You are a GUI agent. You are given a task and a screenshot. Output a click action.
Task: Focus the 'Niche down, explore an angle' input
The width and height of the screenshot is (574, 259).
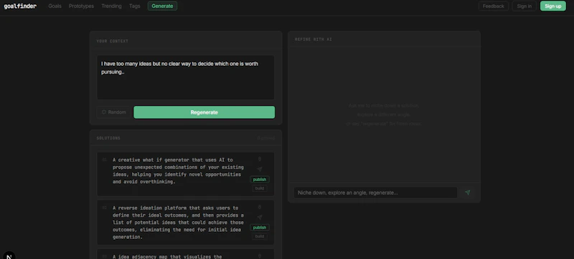pos(375,192)
